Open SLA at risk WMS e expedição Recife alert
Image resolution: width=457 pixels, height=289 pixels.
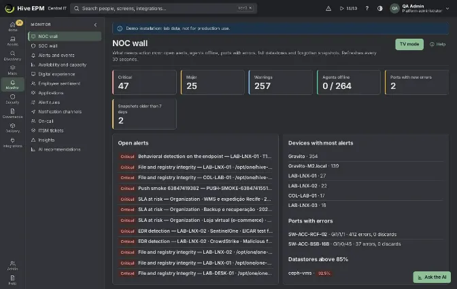pyautogui.click(x=195, y=199)
